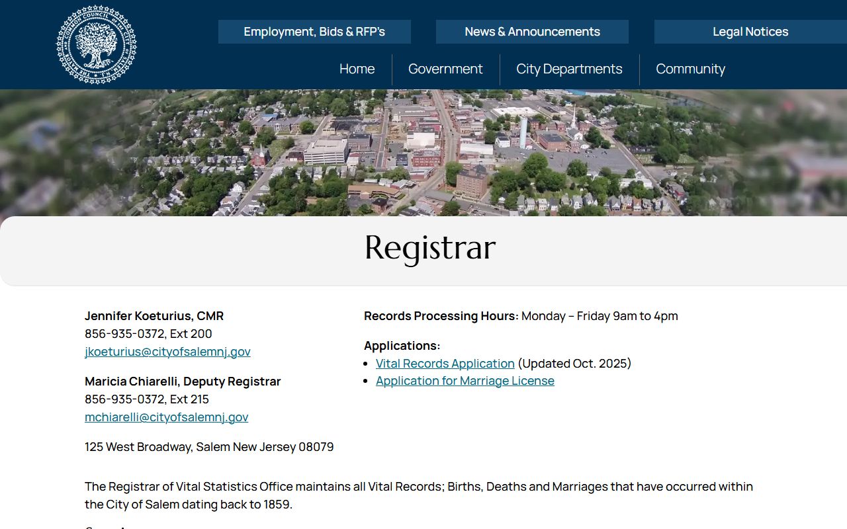Open the Vital Records Application link
The height and width of the screenshot is (529, 847).
445,364
